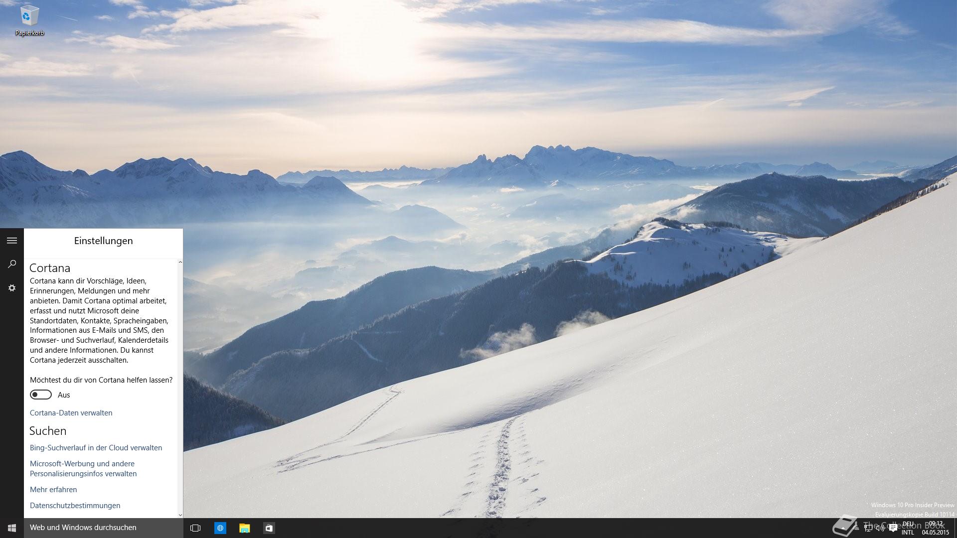
Task: Click the search magnifier icon in the sidebar
Action: [12, 264]
